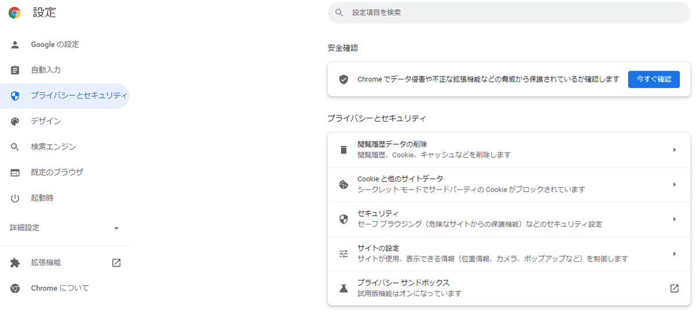This screenshot has height=313, width=696.
Task: Click the flask icon in プライバシー サンドボックス
Action: point(343,288)
